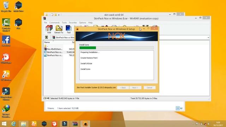Screen dimensions: 226x127
Task: Click the Test archive icon in WinRAR
Action: point(69,29)
